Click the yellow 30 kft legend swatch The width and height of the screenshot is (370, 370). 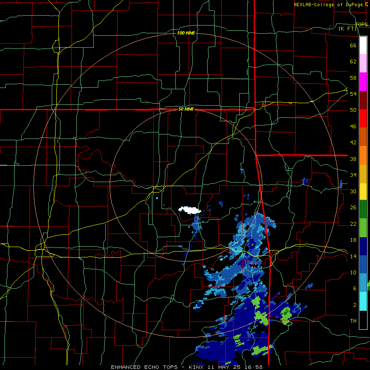click(363, 192)
